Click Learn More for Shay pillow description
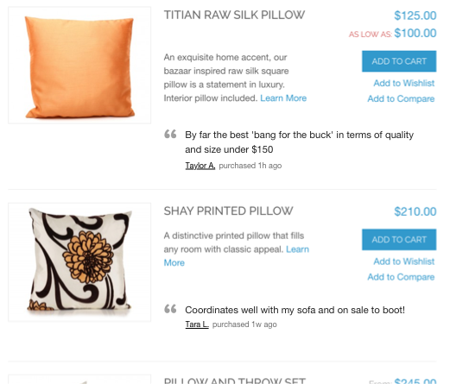The height and width of the screenshot is (384, 450). click(x=297, y=249)
